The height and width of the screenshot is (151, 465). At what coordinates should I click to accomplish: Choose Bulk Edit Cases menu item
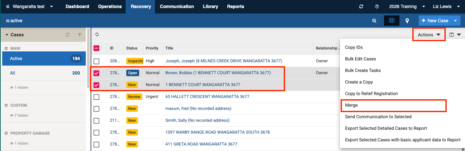tap(360, 59)
